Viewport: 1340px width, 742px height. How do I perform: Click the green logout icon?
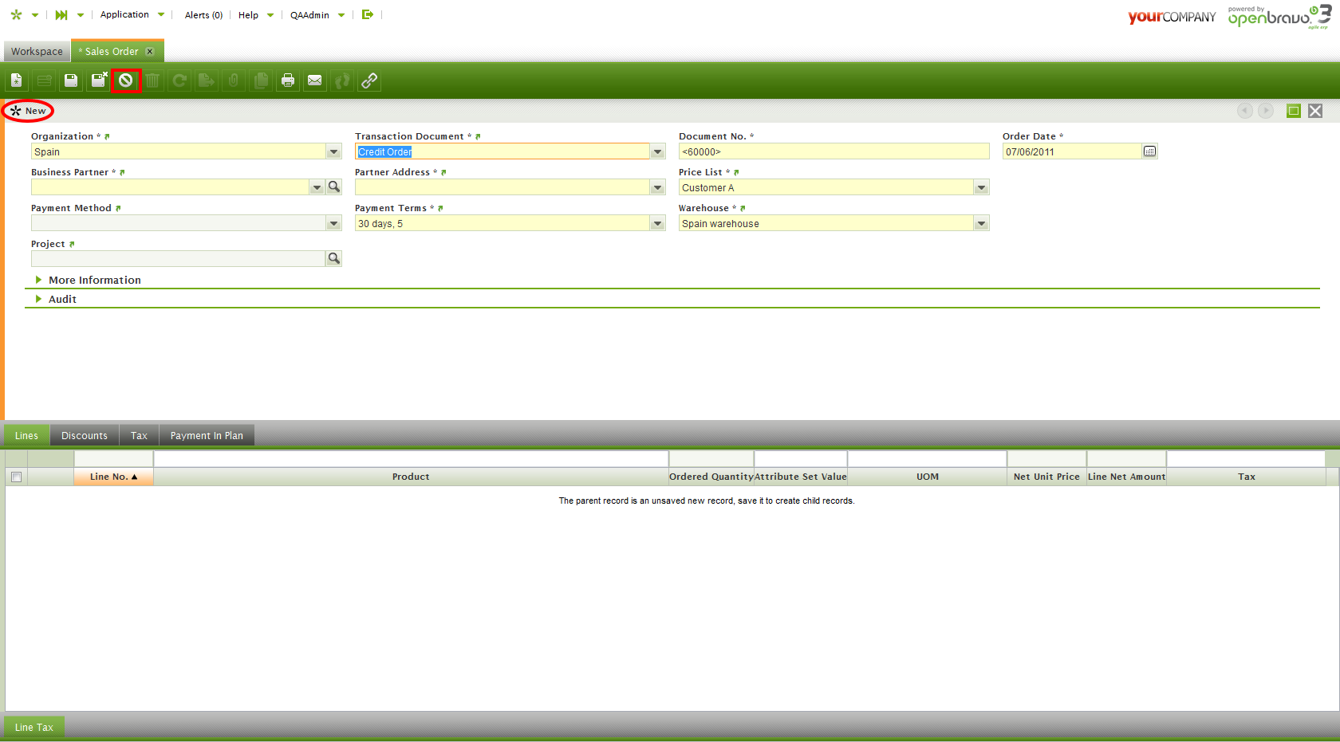[x=368, y=14]
